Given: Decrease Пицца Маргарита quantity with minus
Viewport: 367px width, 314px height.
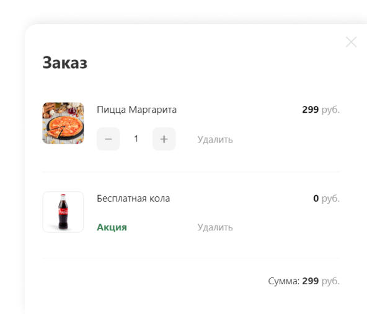Looking at the screenshot, I should coord(108,139).
